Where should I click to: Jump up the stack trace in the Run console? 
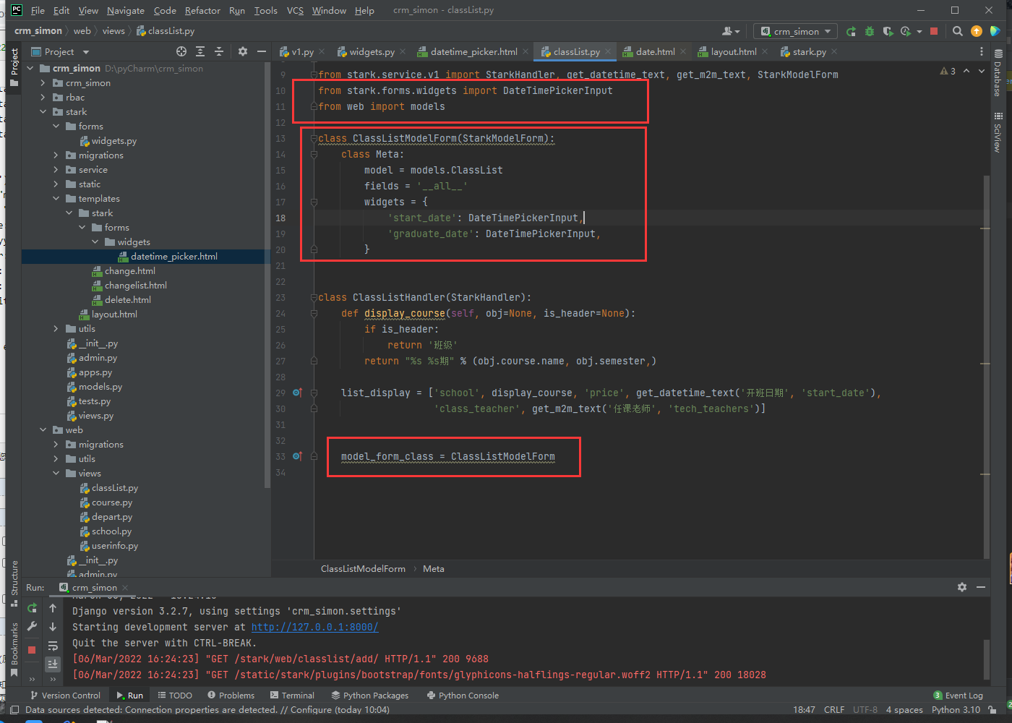[x=53, y=608]
